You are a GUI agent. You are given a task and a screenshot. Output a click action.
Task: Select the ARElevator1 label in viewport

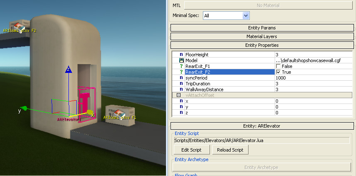(69, 119)
